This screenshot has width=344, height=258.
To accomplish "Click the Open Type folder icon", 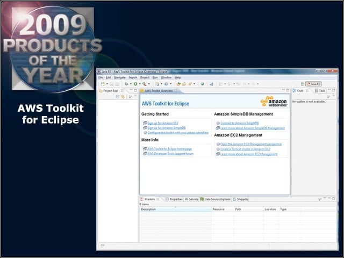I will click(178, 84).
